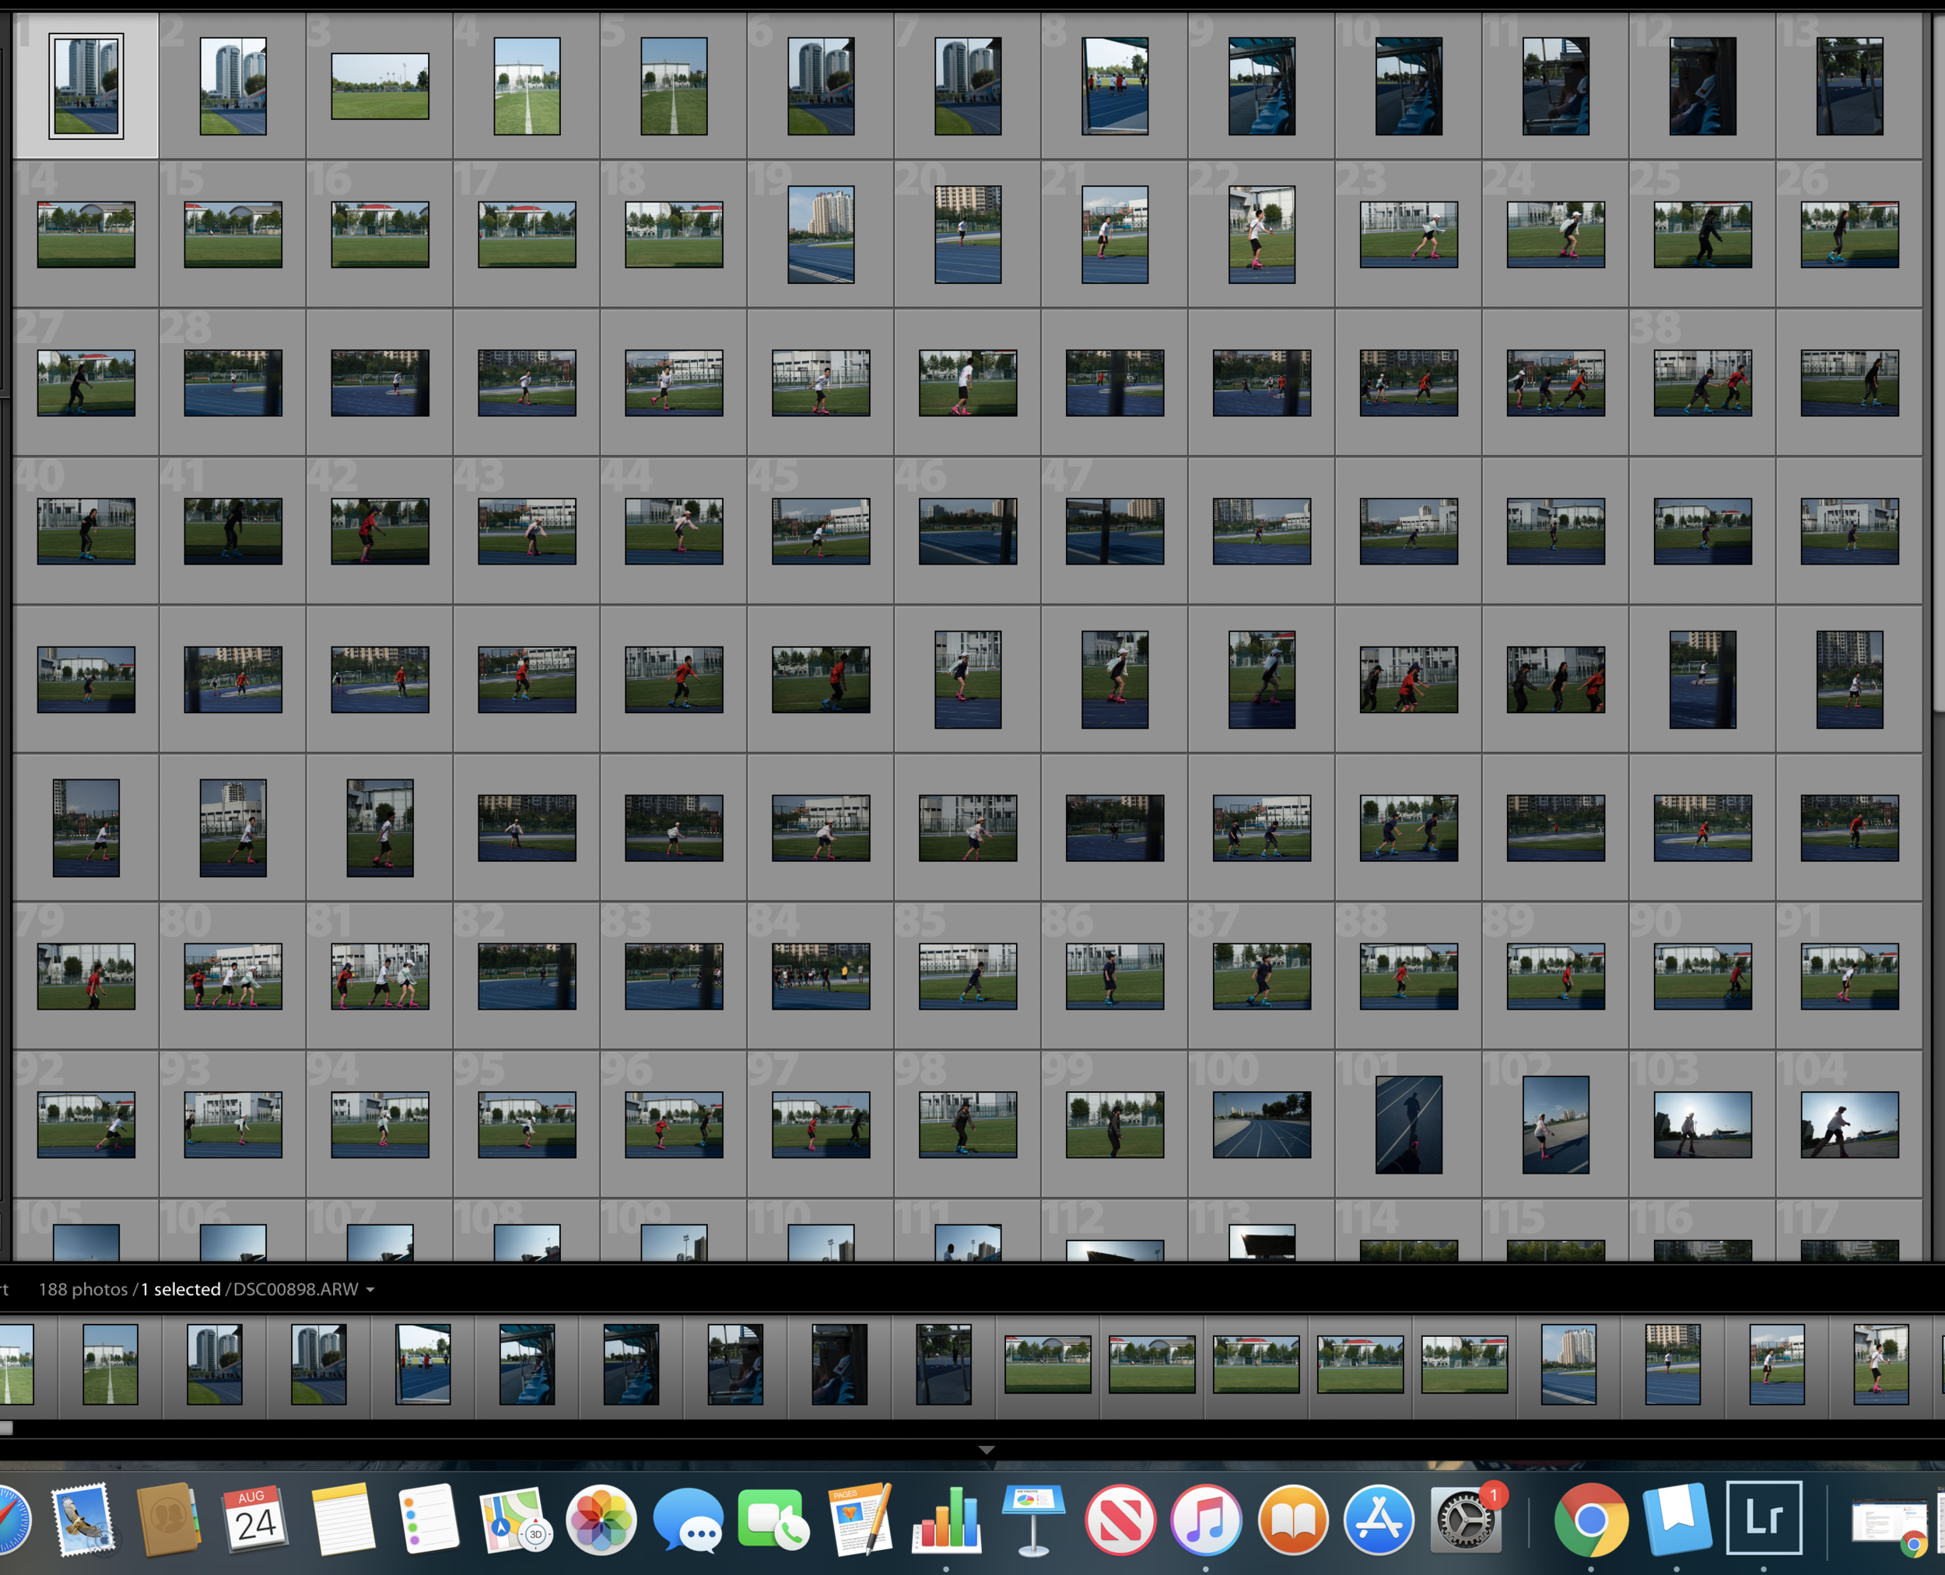
Task: Launch Numbers from the dock
Action: [947, 1519]
